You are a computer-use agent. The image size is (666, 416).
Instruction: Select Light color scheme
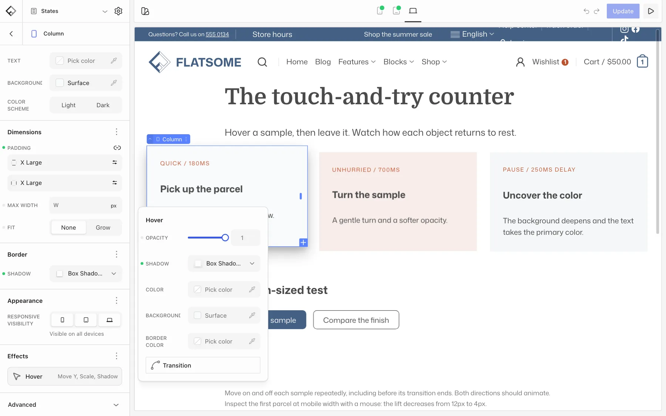68,105
